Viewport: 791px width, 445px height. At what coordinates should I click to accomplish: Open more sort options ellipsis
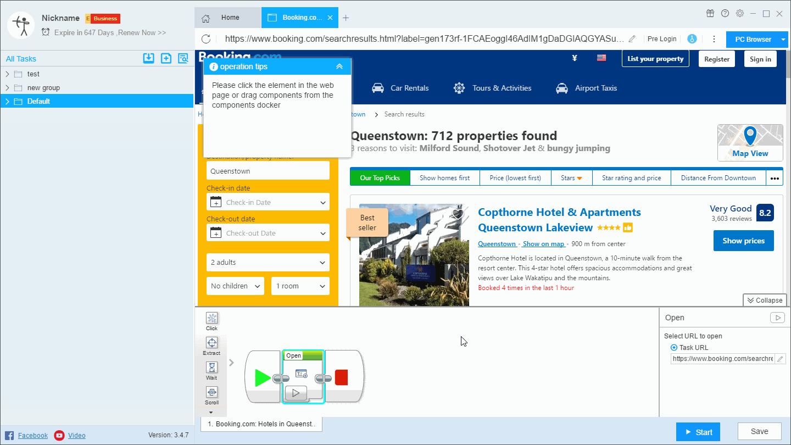[x=775, y=178]
